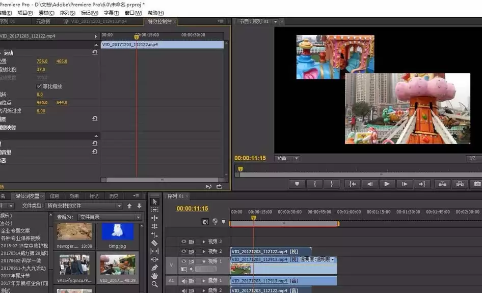Open the 文件类型 file type dropdown

84,206
